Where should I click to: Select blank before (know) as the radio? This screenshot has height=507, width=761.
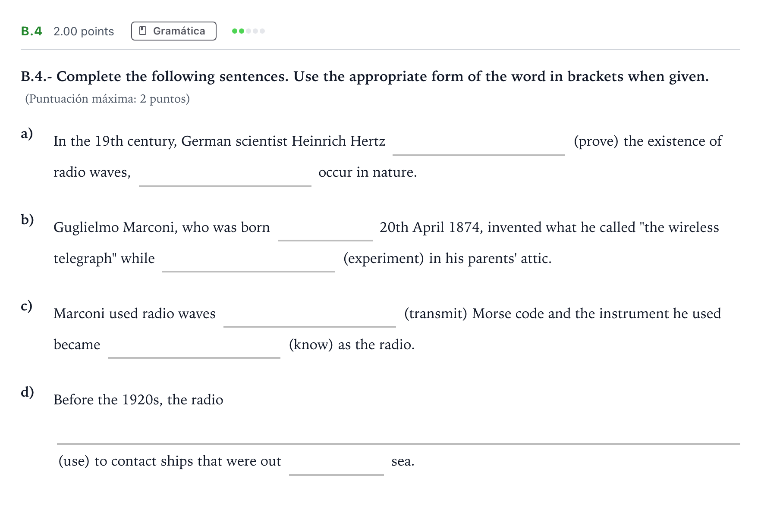coord(194,346)
